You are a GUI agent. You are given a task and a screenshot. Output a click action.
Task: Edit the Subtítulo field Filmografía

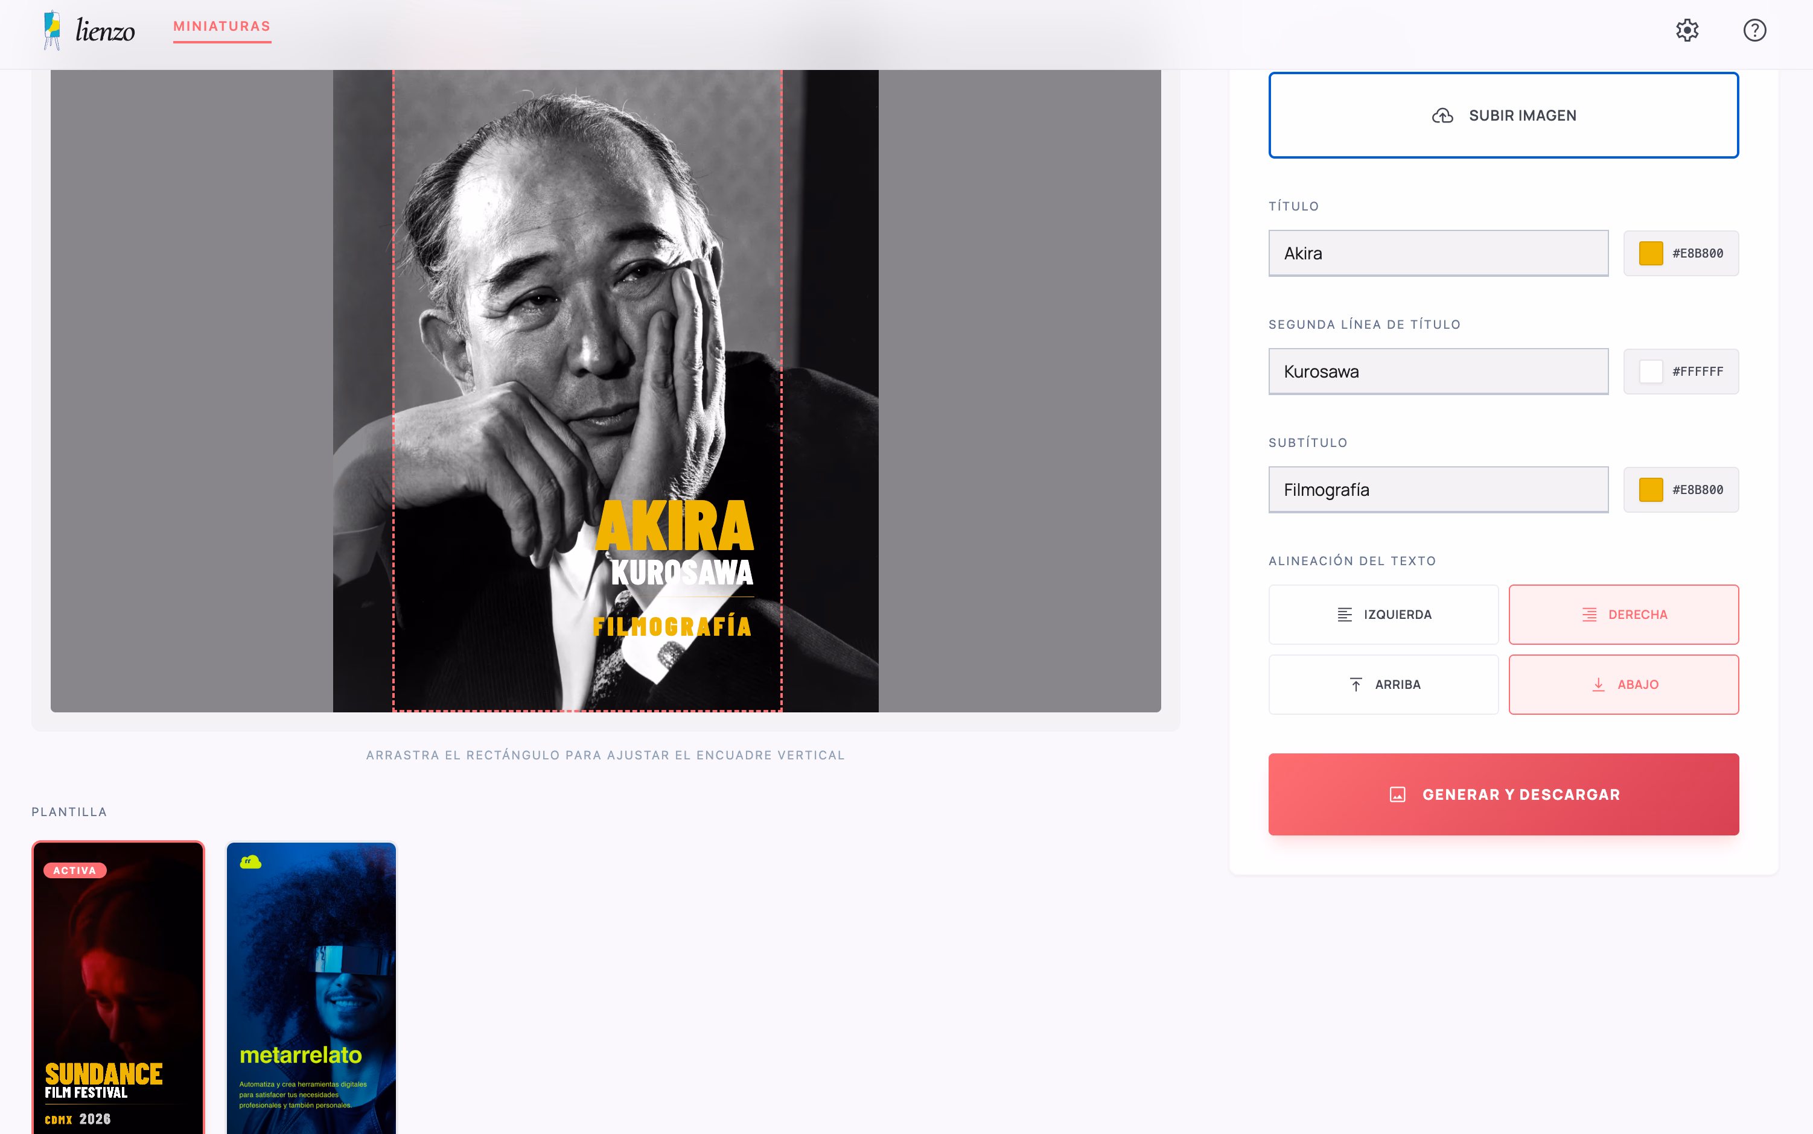[x=1438, y=490]
